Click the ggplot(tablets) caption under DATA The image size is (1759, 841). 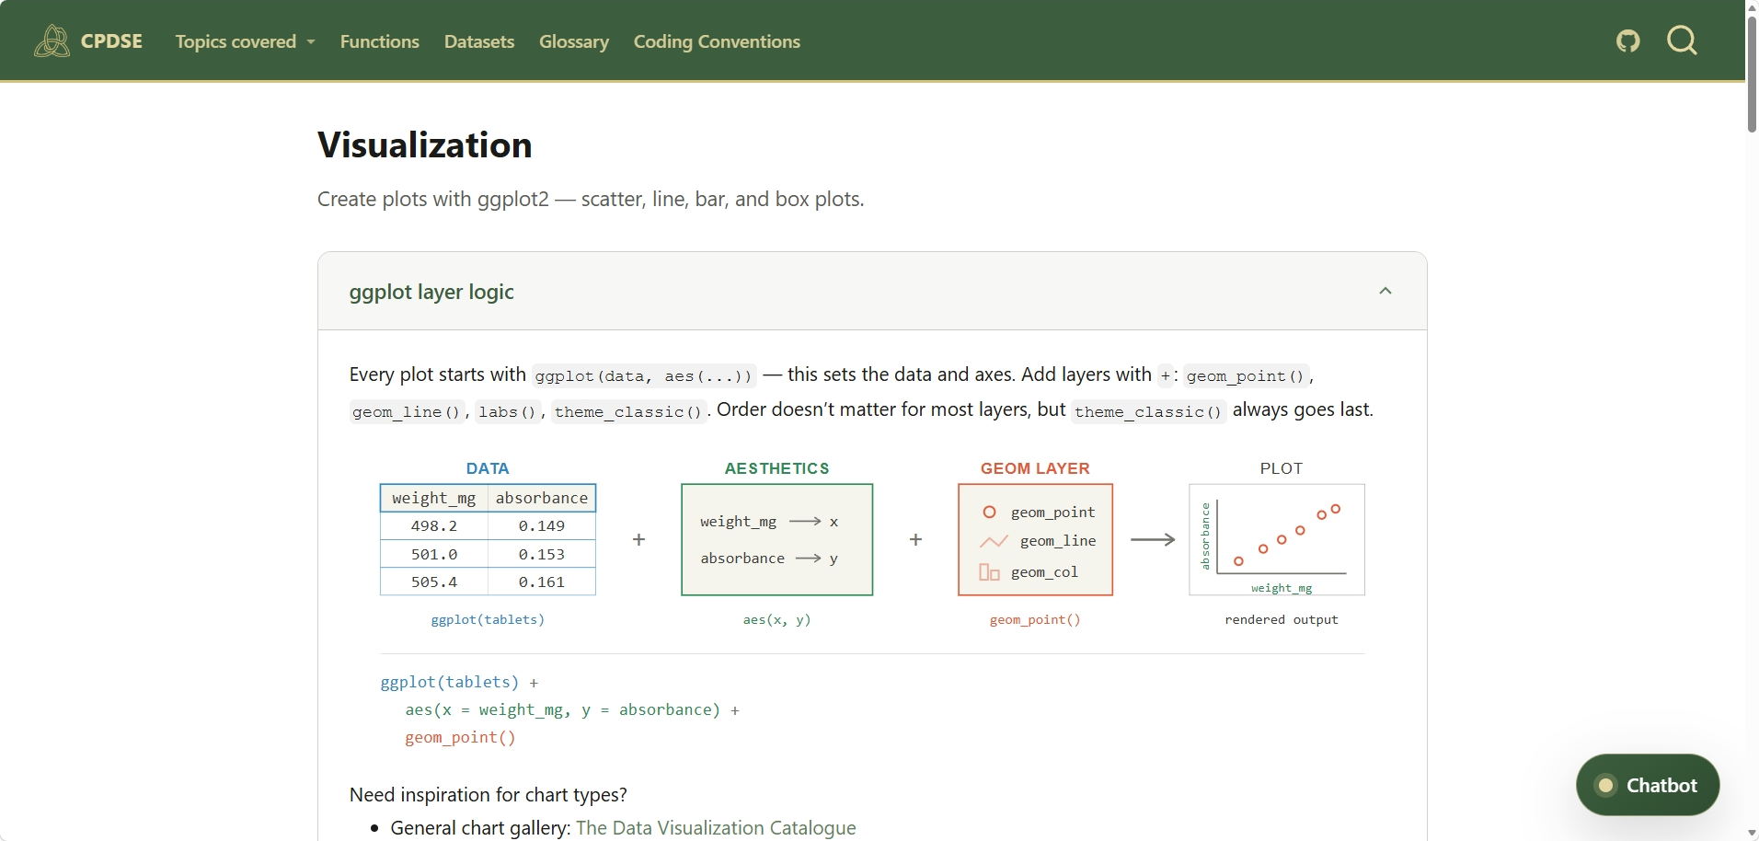tap(488, 619)
